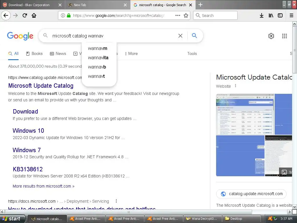Open the Windows start menu
297x223 pixels.
click(x=12, y=219)
